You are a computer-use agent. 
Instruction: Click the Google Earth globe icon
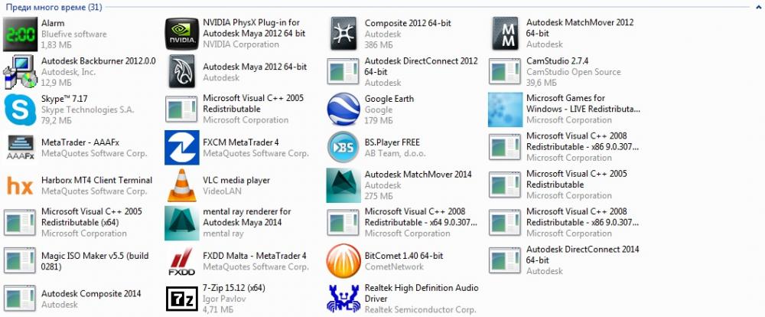pyautogui.click(x=343, y=109)
